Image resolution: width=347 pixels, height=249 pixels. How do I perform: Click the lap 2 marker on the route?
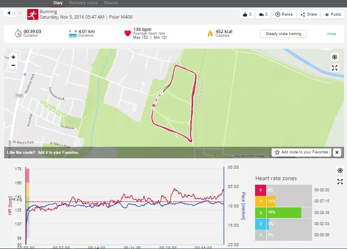[157, 97]
